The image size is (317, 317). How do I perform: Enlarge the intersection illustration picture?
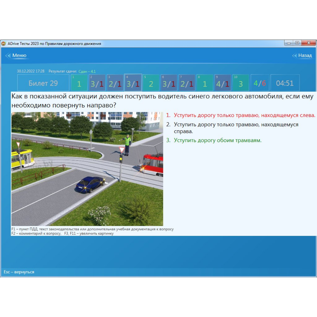click(x=87, y=169)
